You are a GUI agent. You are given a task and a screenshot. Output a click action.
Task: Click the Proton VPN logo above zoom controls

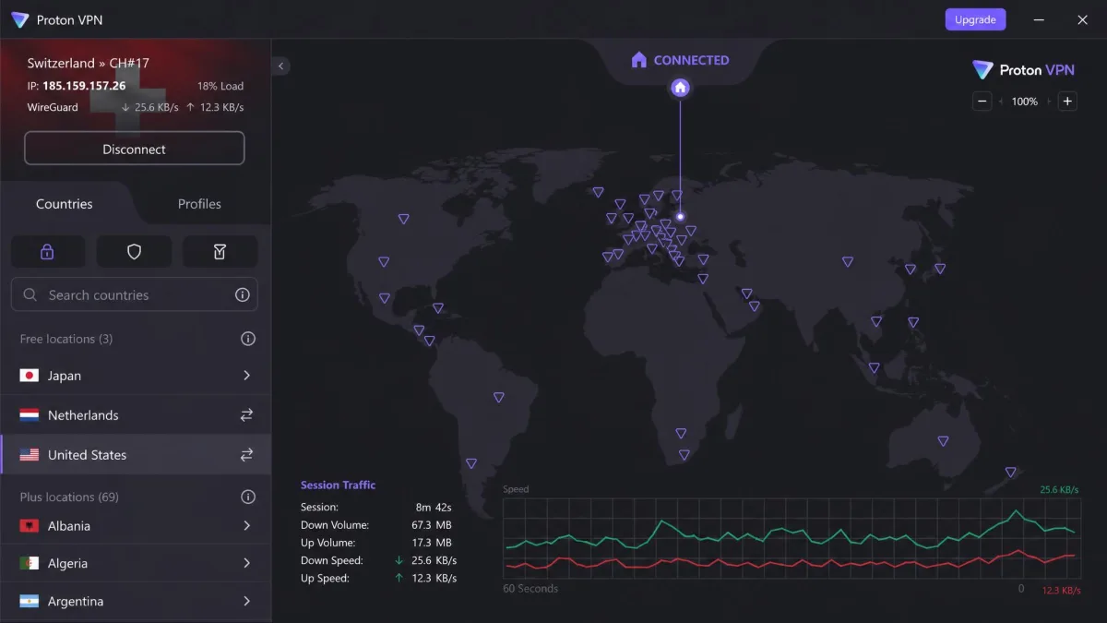(x=1024, y=70)
